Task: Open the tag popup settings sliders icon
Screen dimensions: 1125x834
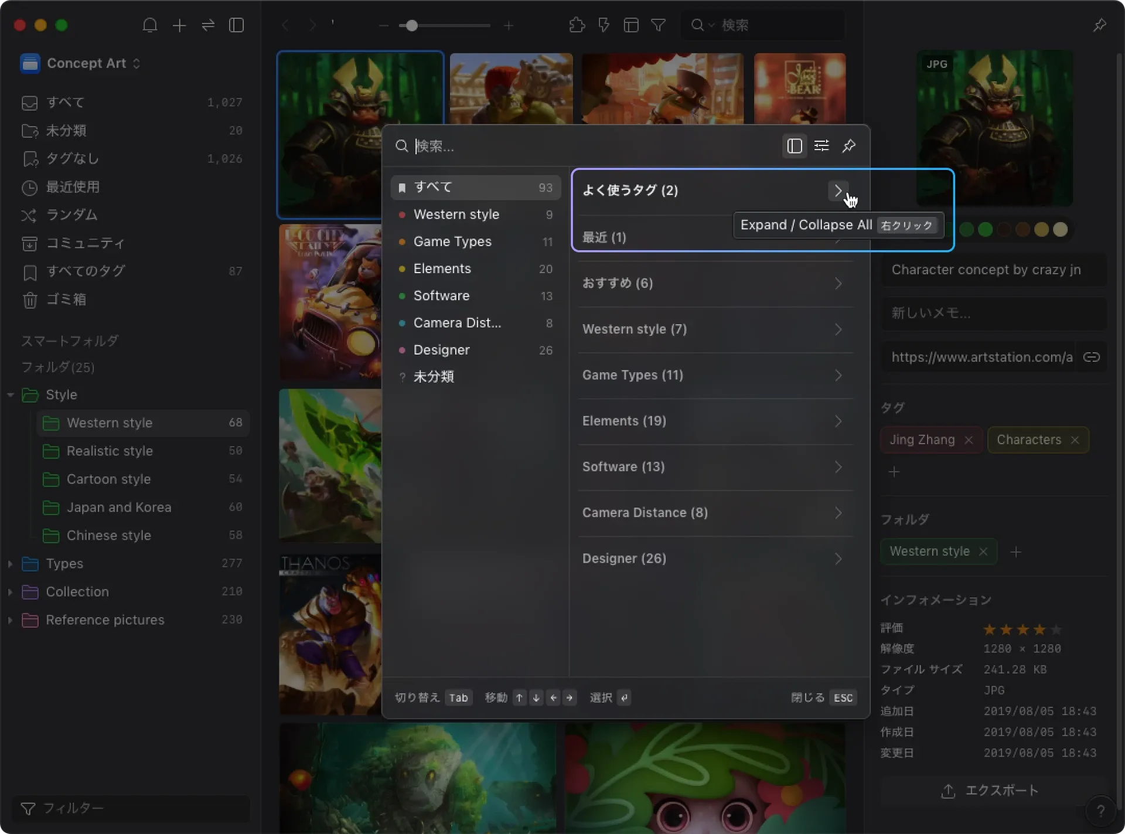Action: point(821,146)
